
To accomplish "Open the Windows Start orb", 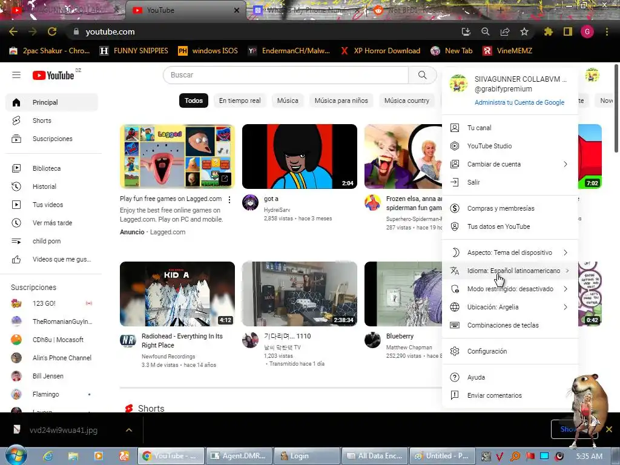I will pyautogui.click(x=16, y=455).
